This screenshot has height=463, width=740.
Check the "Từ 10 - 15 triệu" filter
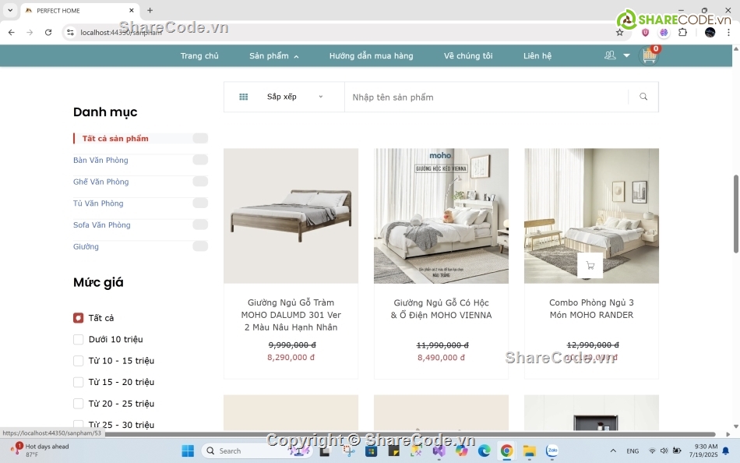[79, 361]
